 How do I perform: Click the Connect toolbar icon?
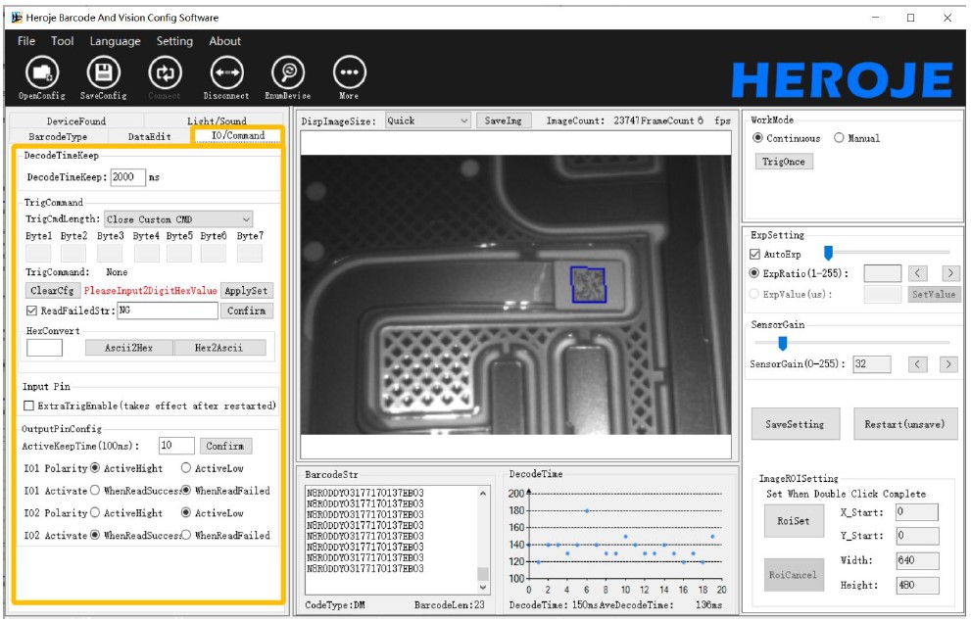165,72
